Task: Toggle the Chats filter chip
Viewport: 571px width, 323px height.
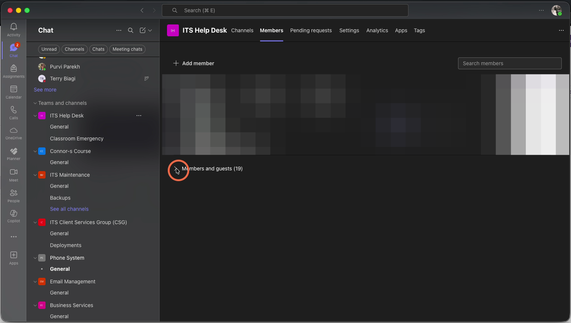Action: coord(98,49)
